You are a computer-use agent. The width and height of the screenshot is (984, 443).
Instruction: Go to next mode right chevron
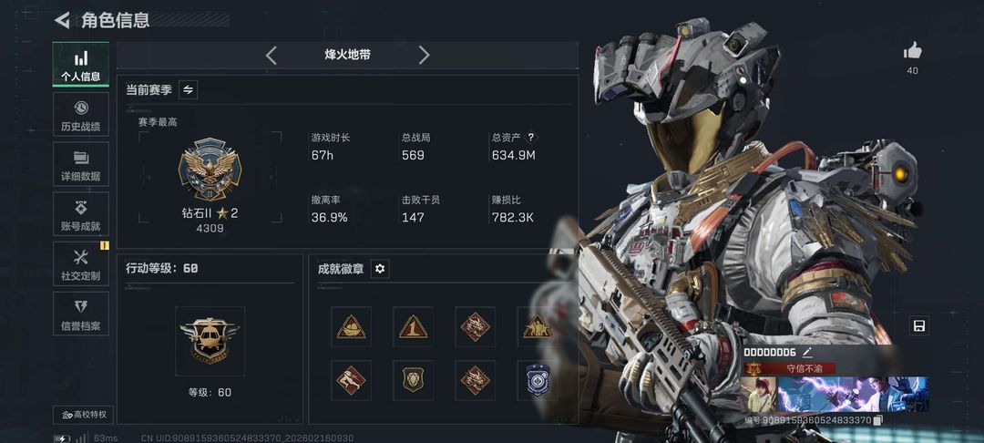(425, 56)
